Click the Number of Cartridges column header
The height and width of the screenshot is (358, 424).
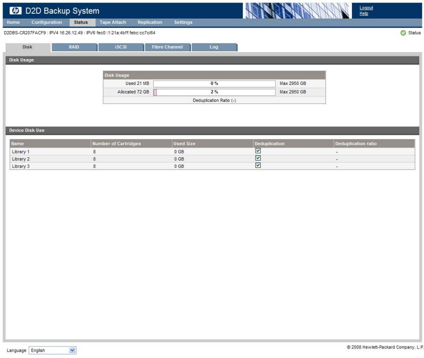131,143
